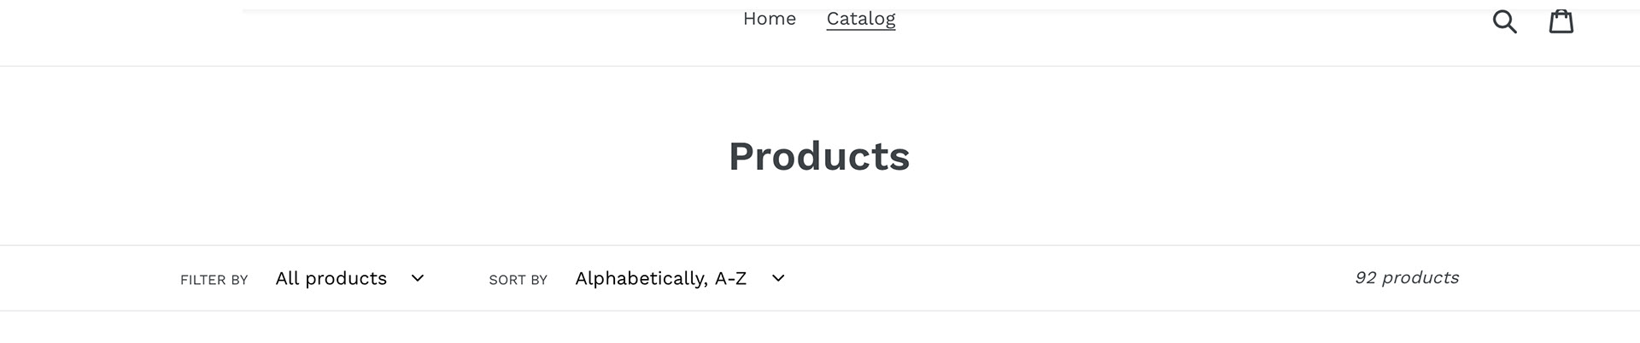Image resolution: width=1640 pixels, height=343 pixels.
Task: Select the Products page heading
Action: coord(819,156)
